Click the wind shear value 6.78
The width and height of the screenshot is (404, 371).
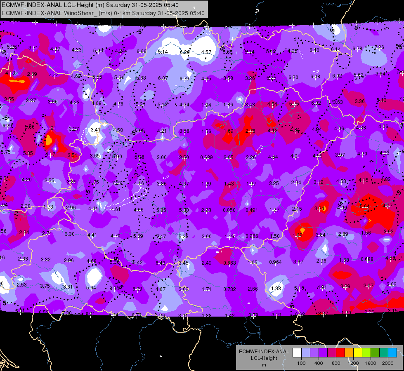[x=357, y=49]
